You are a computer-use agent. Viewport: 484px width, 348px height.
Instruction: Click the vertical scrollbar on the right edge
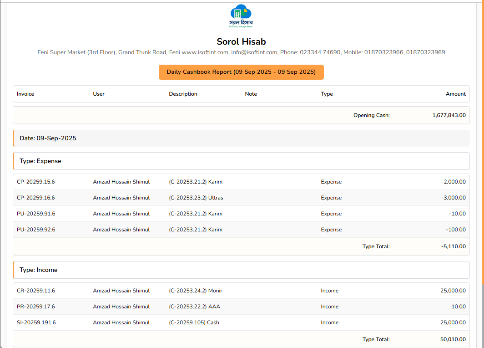click(482, 182)
